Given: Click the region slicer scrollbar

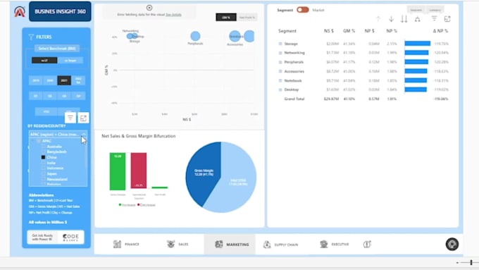Looking at the screenshot, I should pyautogui.click(x=87, y=157).
